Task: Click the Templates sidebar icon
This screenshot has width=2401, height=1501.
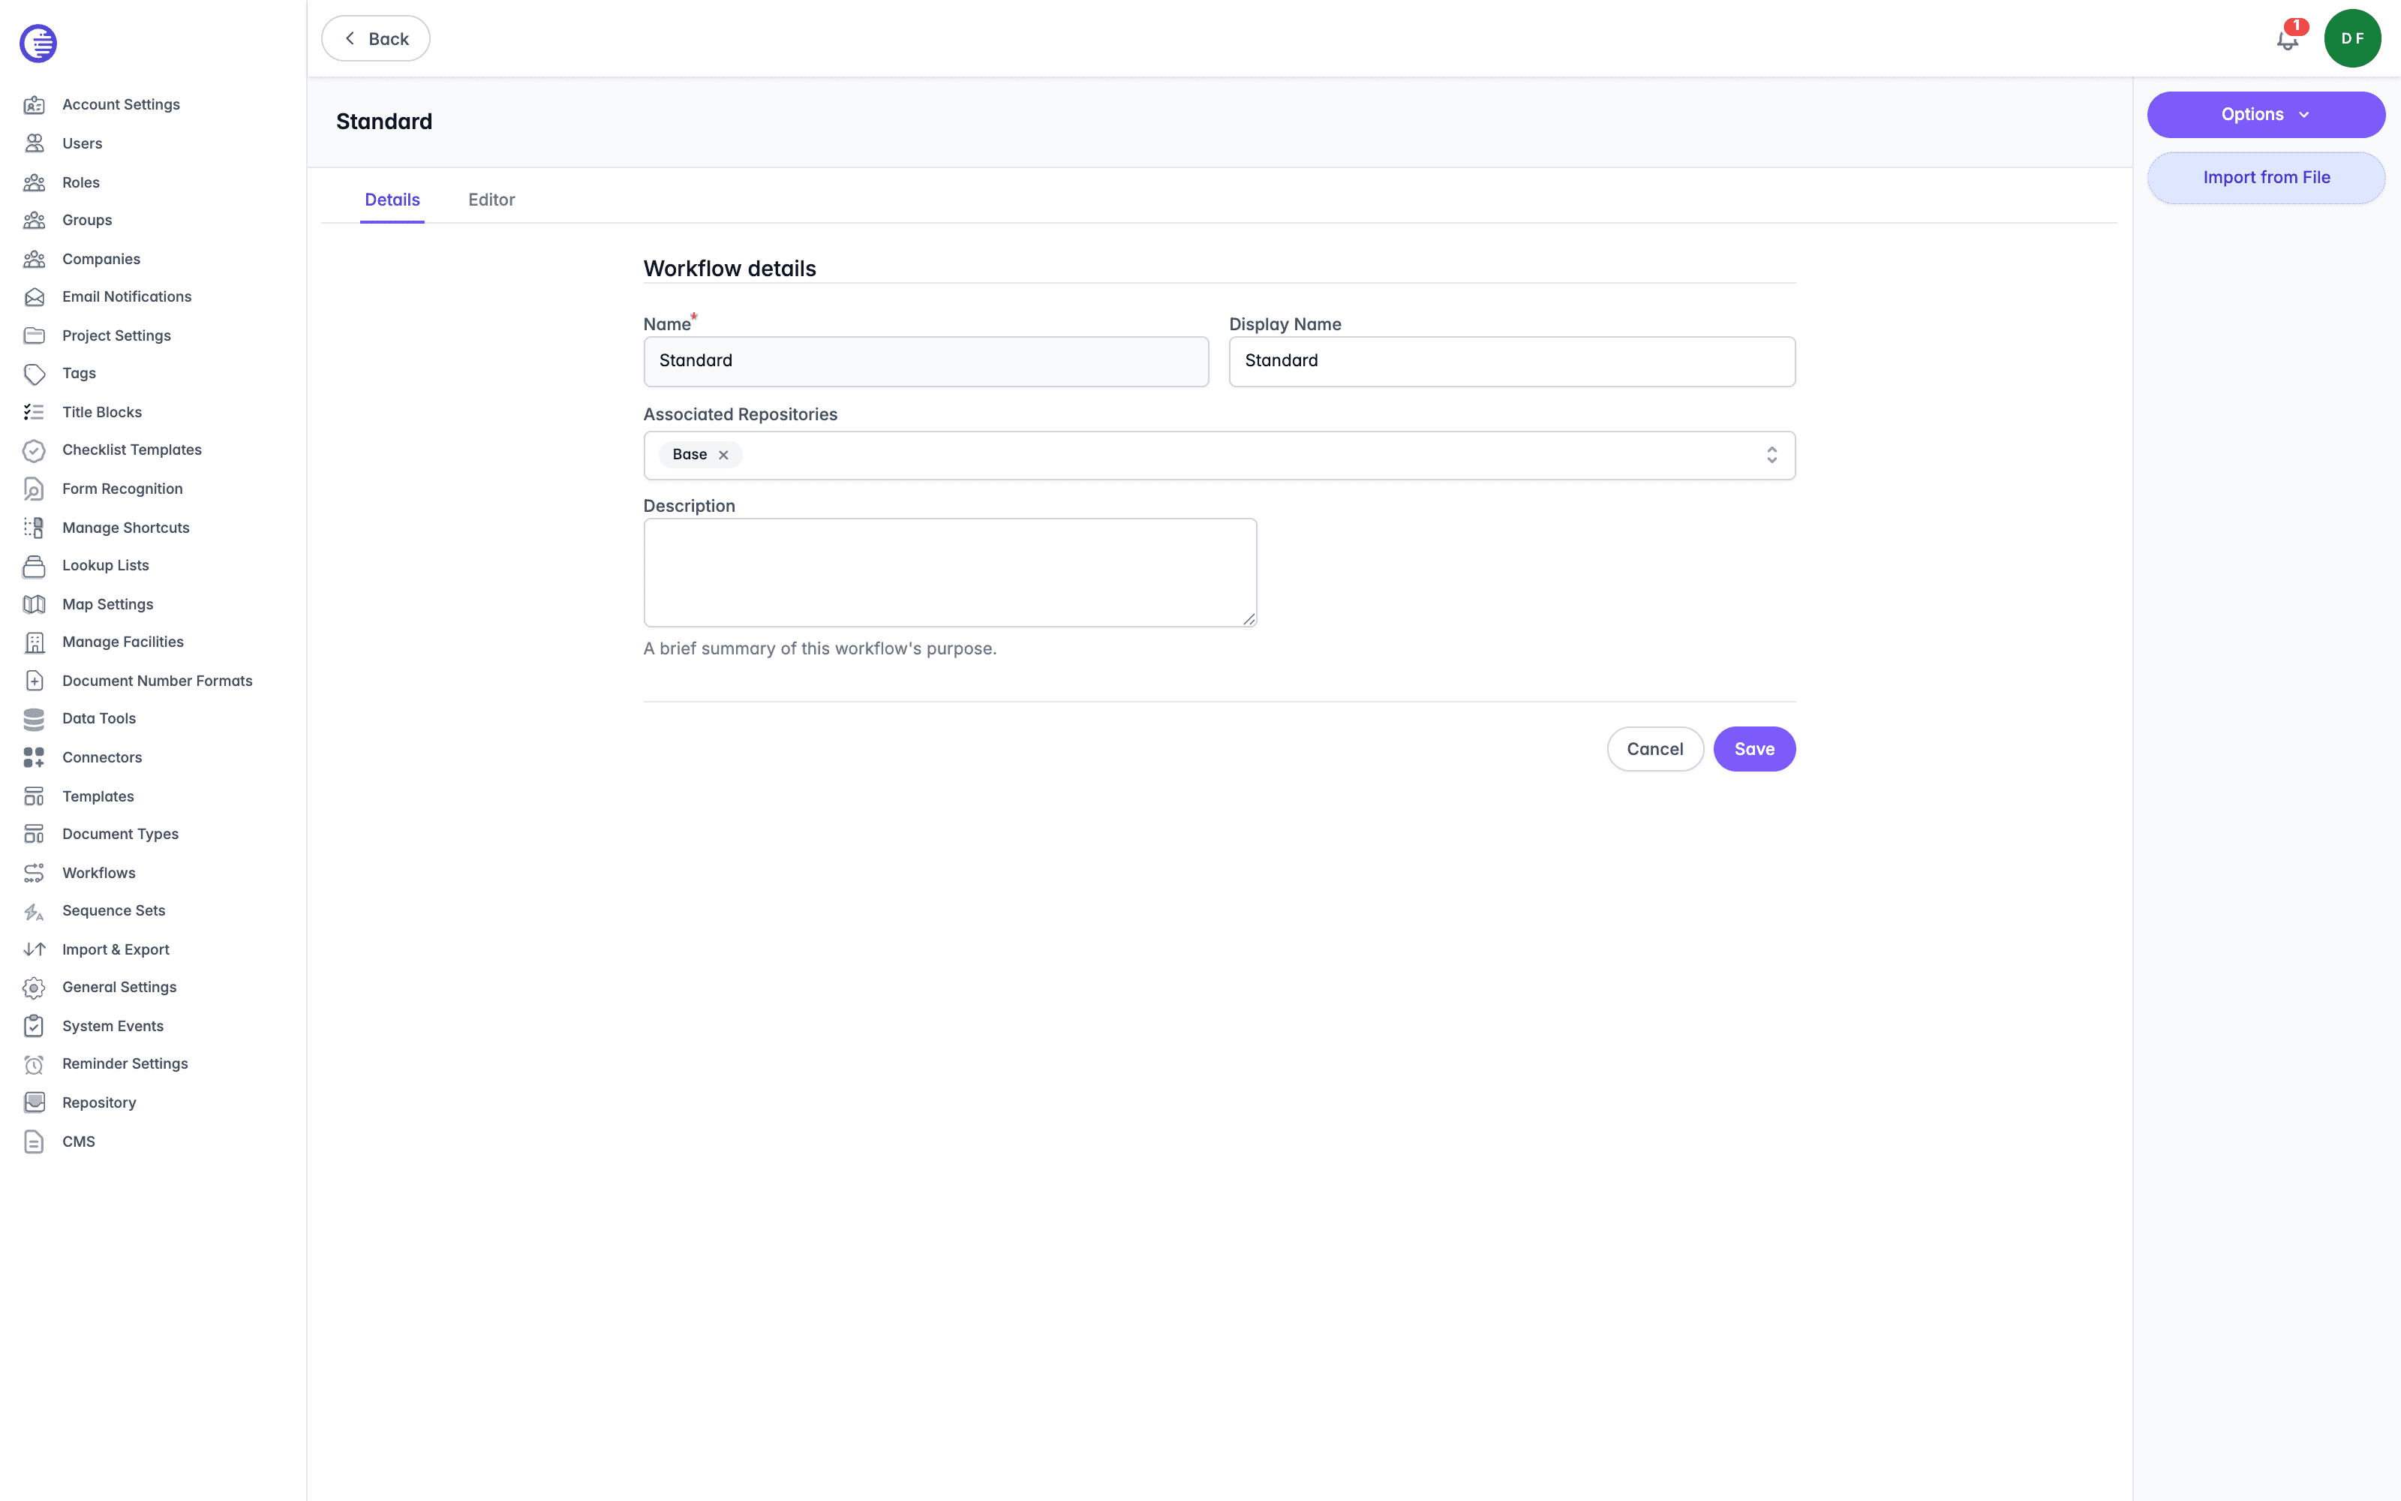Action: (x=34, y=796)
